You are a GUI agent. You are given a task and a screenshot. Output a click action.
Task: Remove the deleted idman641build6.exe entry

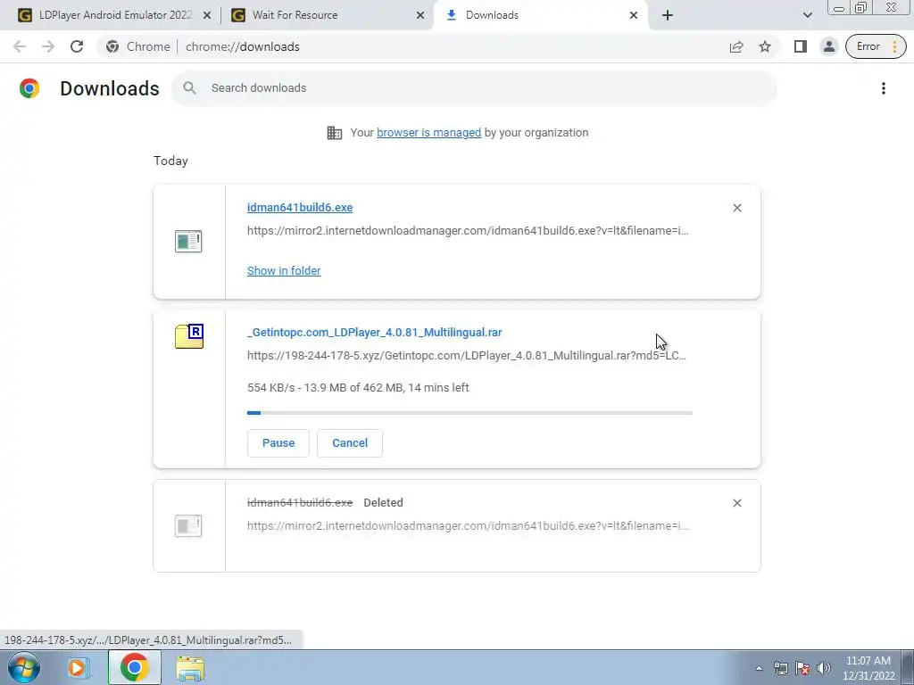pyautogui.click(x=736, y=503)
